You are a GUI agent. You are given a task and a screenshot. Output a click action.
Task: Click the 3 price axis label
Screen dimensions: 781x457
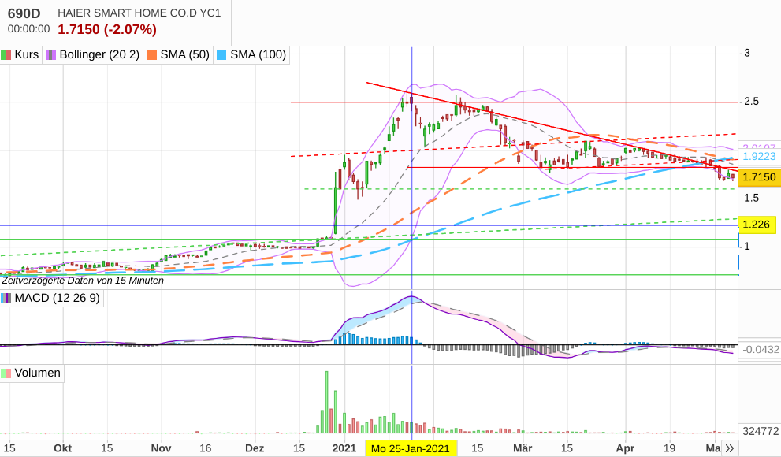tap(746, 54)
